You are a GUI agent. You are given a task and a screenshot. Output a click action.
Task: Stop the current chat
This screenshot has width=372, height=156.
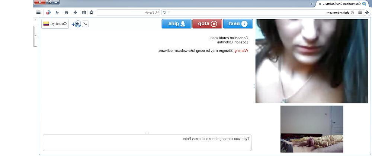207,24
